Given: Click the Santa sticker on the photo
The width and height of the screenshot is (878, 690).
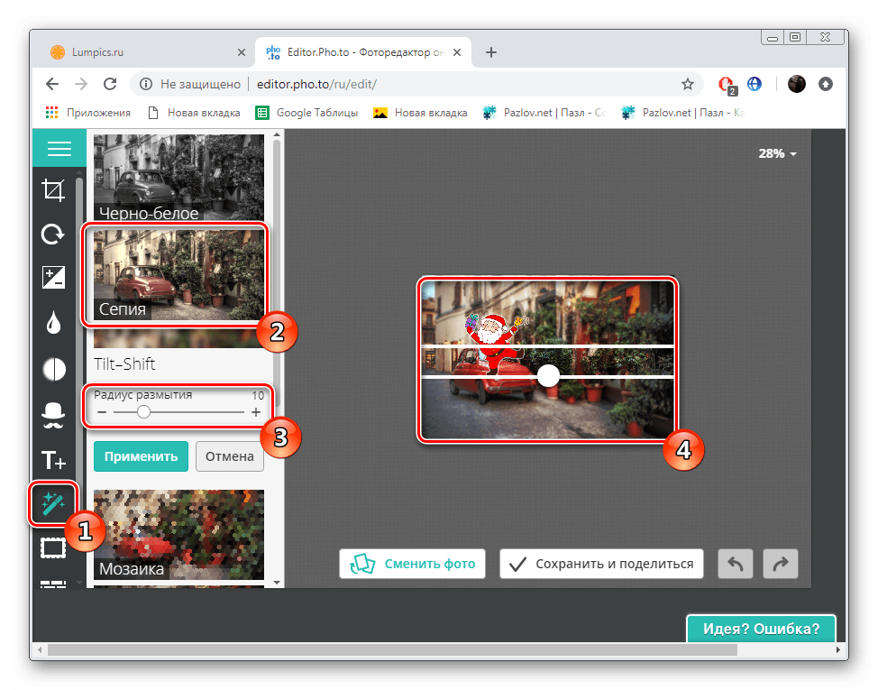Looking at the screenshot, I should click(x=494, y=343).
